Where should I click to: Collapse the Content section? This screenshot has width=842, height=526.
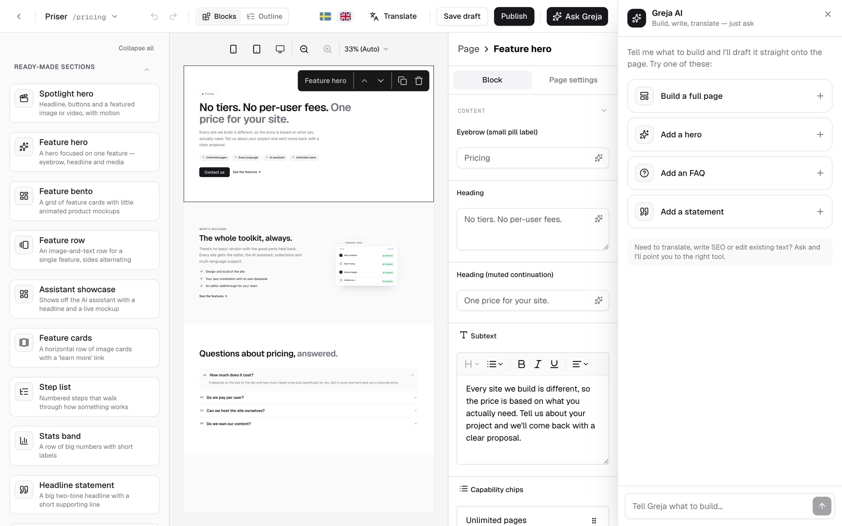point(604,111)
